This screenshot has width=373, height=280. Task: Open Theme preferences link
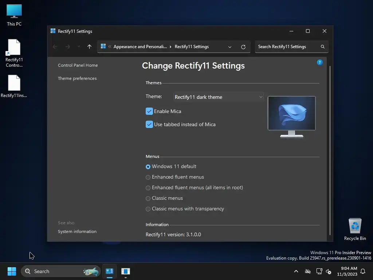(77, 78)
